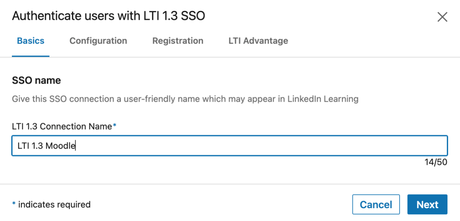The height and width of the screenshot is (221, 460).
Task: Click the required asterisk next to Connection Name
Action: [115, 126]
